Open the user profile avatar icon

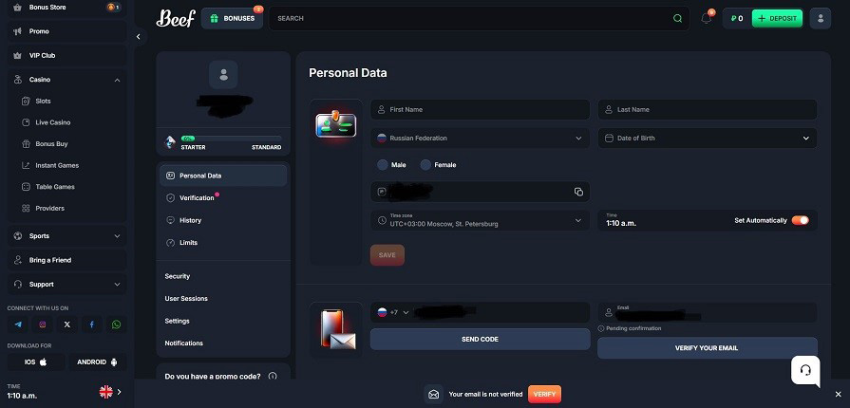coord(819,18)
